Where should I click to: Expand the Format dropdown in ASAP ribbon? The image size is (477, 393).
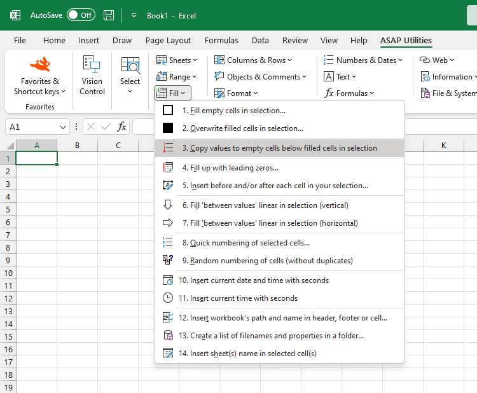coord(236,93)
